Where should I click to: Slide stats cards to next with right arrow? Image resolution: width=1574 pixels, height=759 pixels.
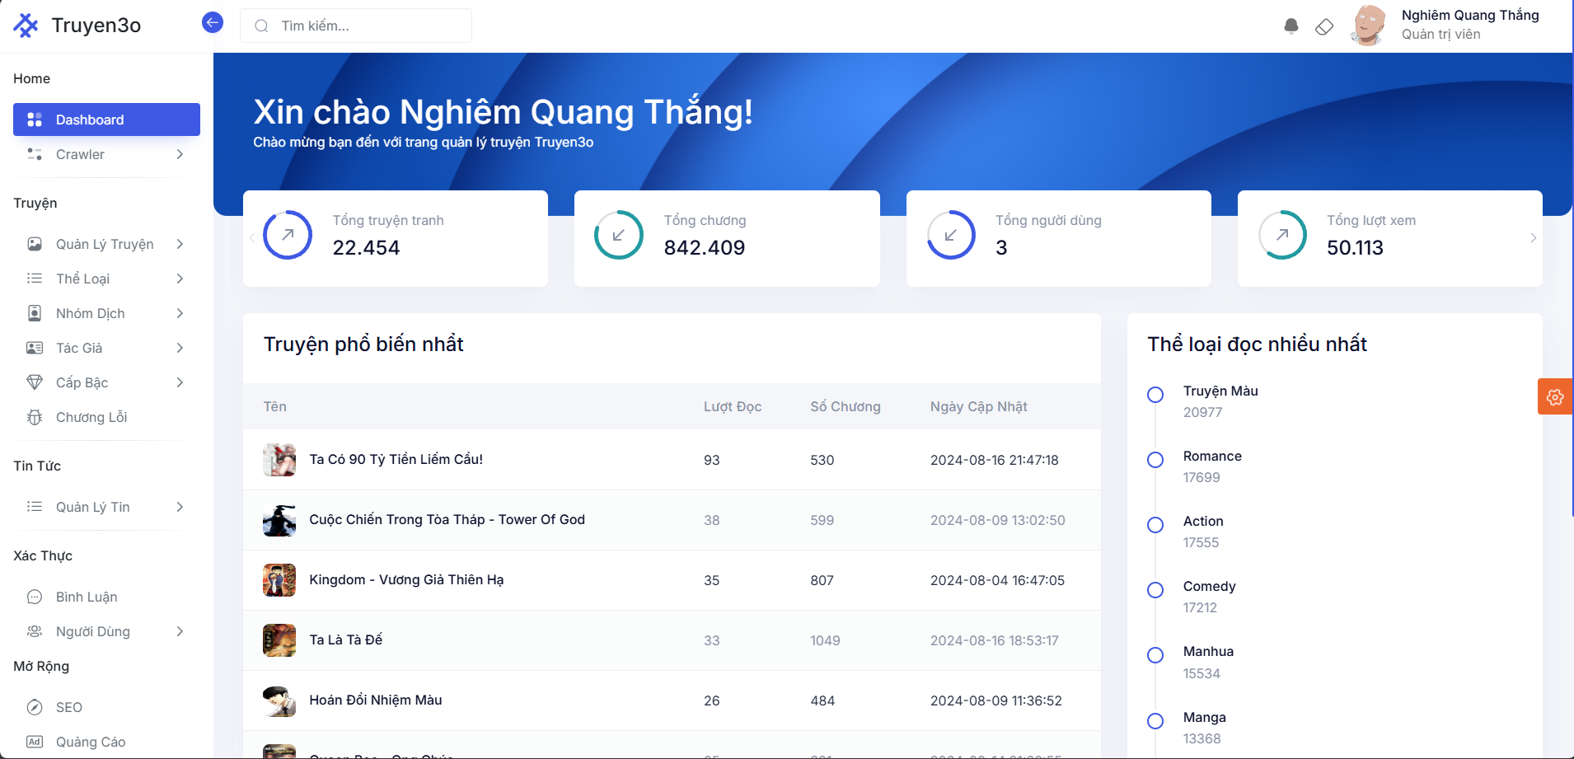point(1533,238)
